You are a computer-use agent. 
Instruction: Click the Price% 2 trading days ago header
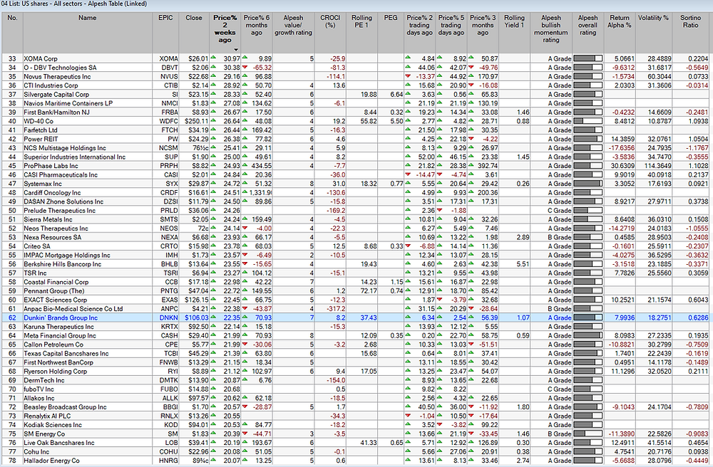pos(420,33)
